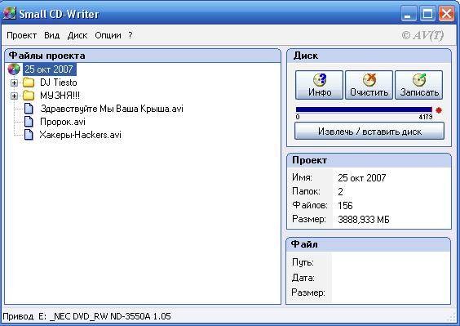The height and width of the screenshot is (326, 460).
Task: Click the red overflow marker beside capacity bar
Action: point(439,110)
